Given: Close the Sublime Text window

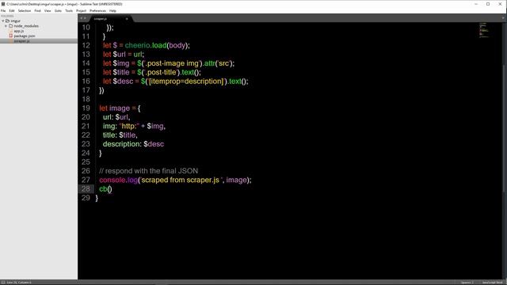Looking at the screenshot, I should pos(500,4).
